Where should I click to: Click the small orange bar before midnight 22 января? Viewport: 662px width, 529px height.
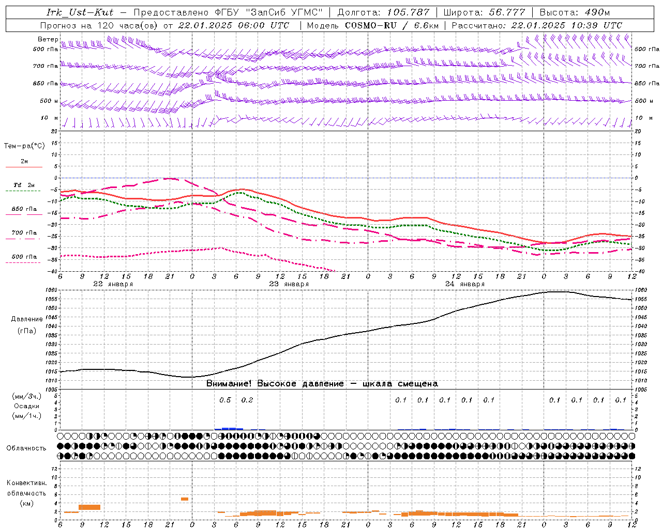point(185,499)
